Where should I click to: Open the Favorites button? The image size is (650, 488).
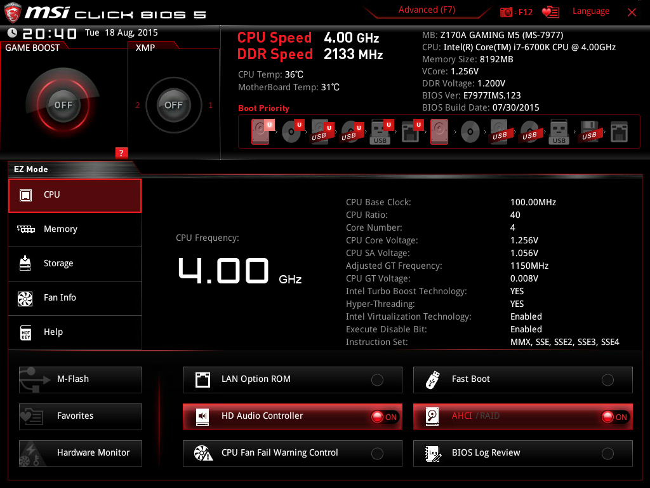pos(81,417)
